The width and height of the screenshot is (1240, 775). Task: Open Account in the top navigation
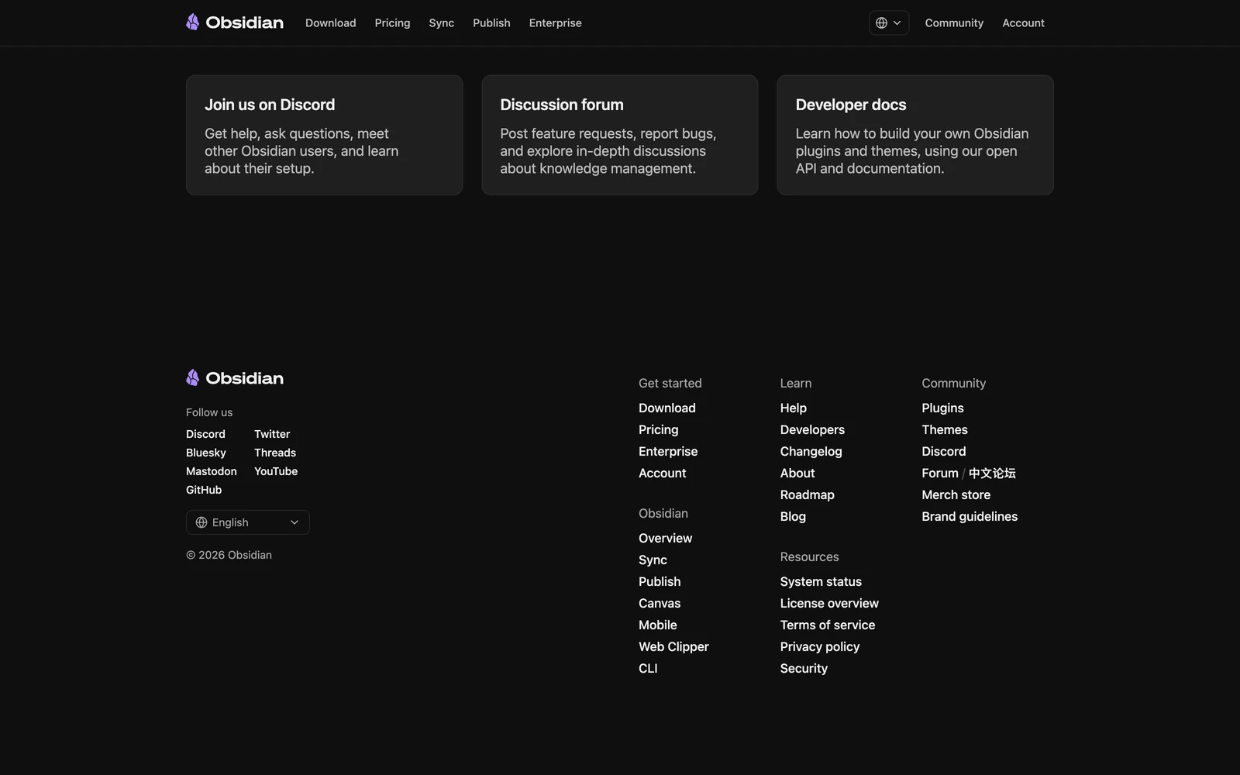(x=1023, y=23)
